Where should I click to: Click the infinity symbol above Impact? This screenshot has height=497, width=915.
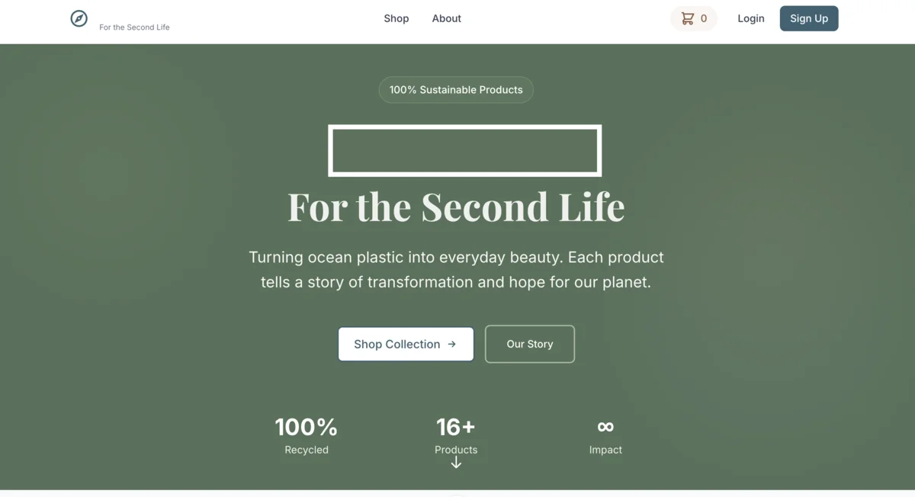pyautogui.click(x=605, y=427)
